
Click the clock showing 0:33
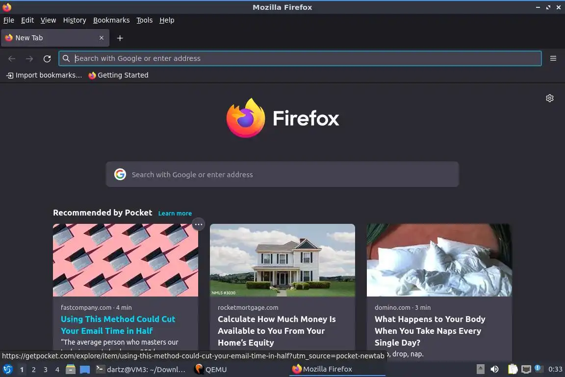(x=555, y=369)
